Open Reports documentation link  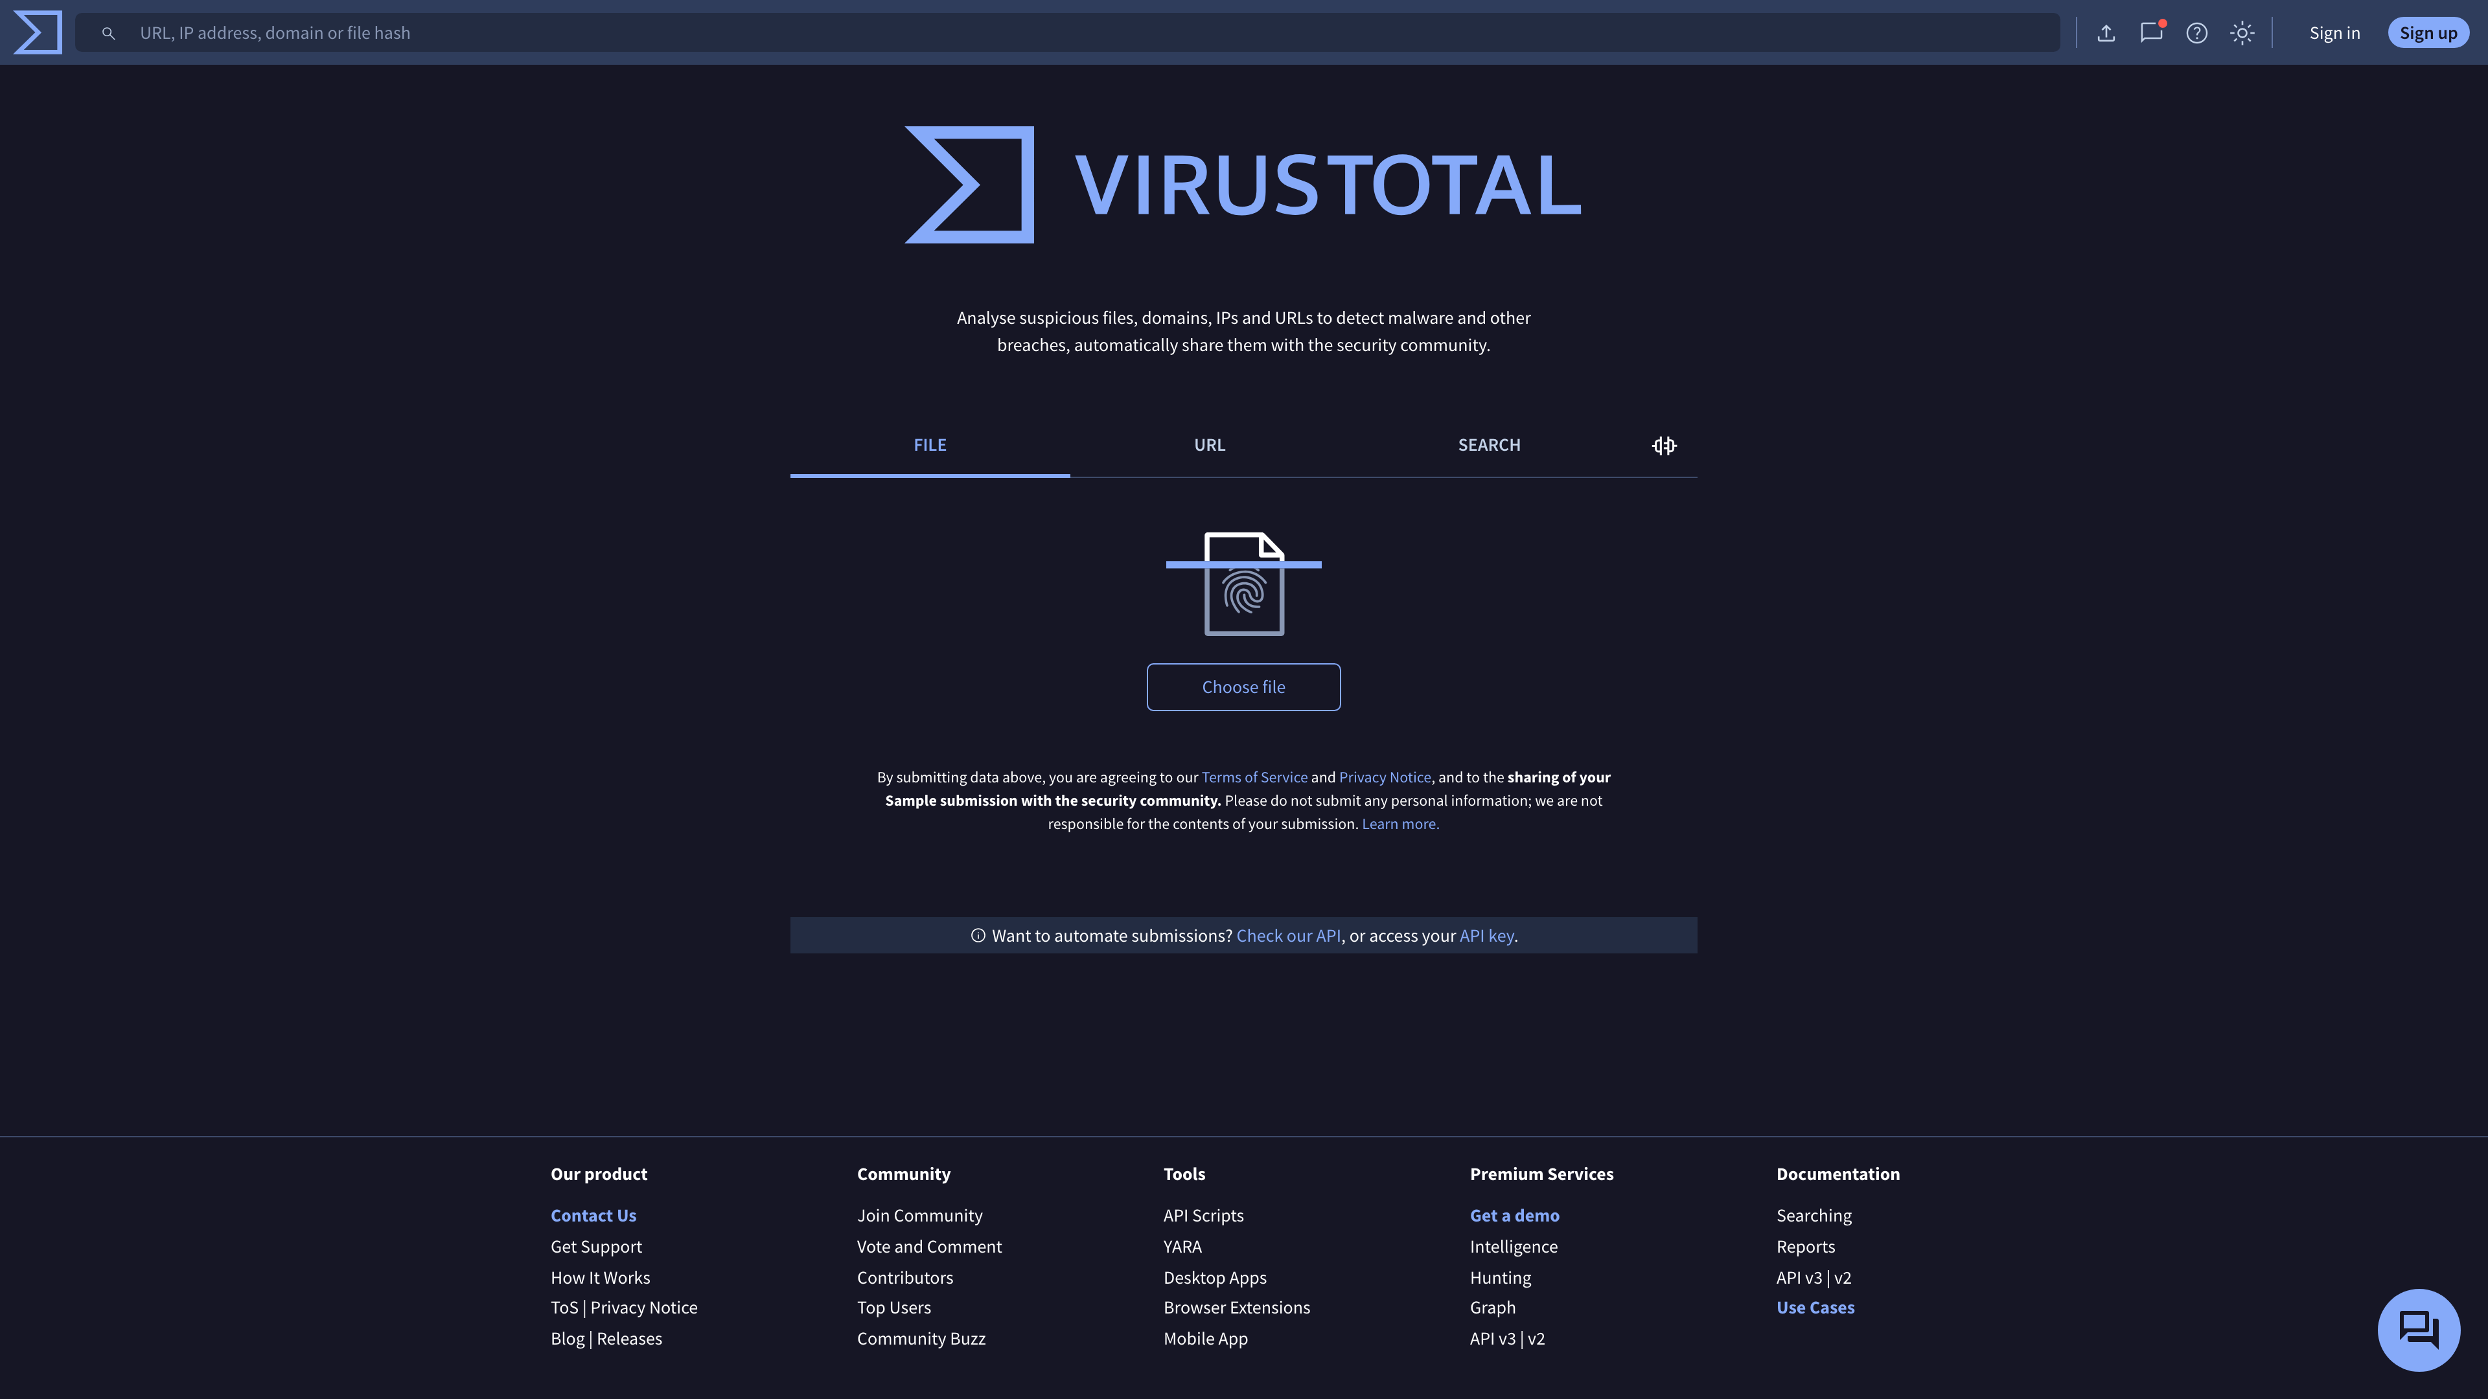pos(1805,1246)
